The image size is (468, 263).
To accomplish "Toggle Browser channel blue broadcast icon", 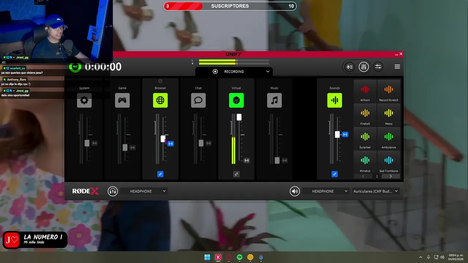I will tap(170, 144).
